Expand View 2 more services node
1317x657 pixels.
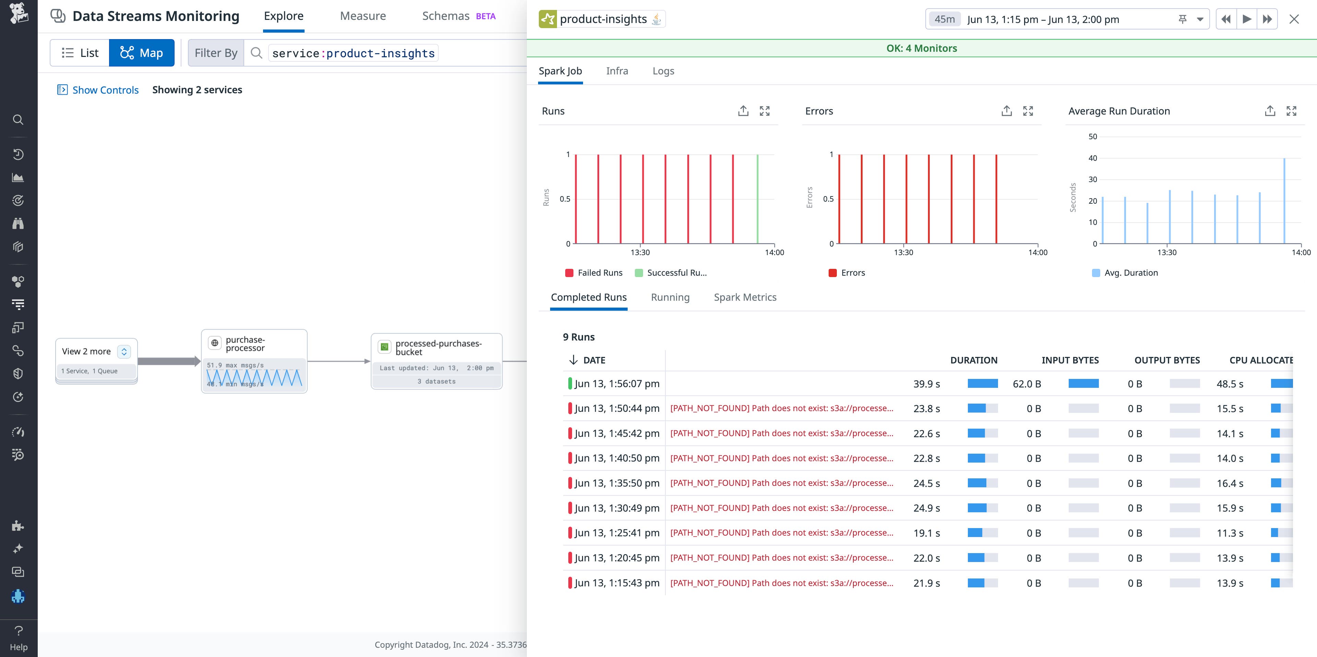pos(124,351)
